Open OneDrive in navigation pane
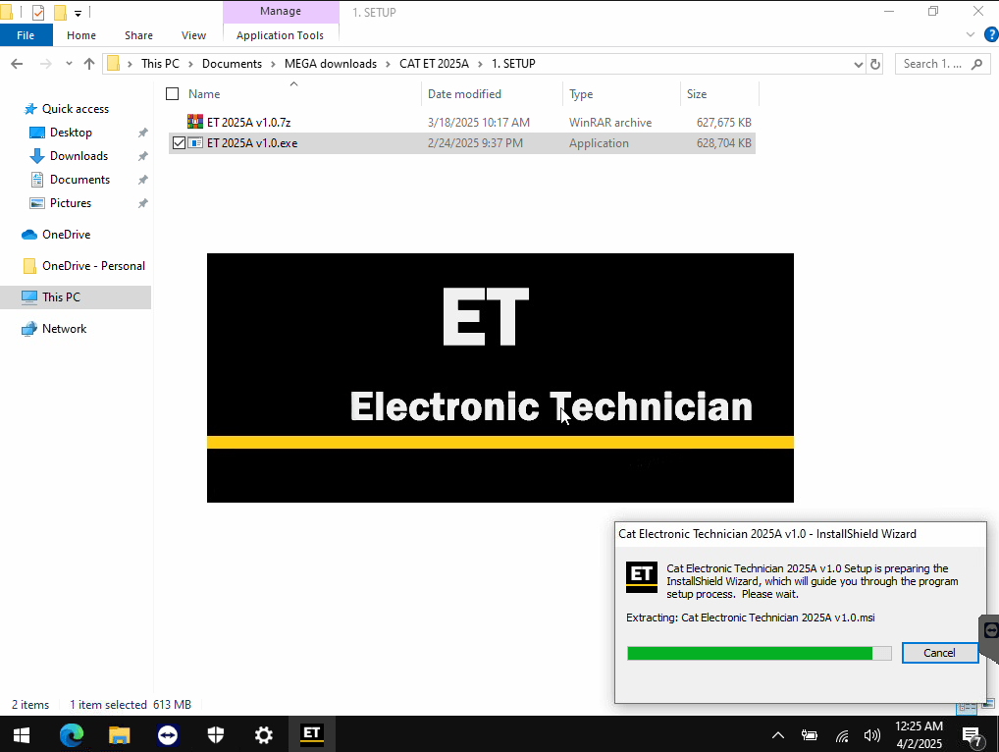 click(67, 235)
